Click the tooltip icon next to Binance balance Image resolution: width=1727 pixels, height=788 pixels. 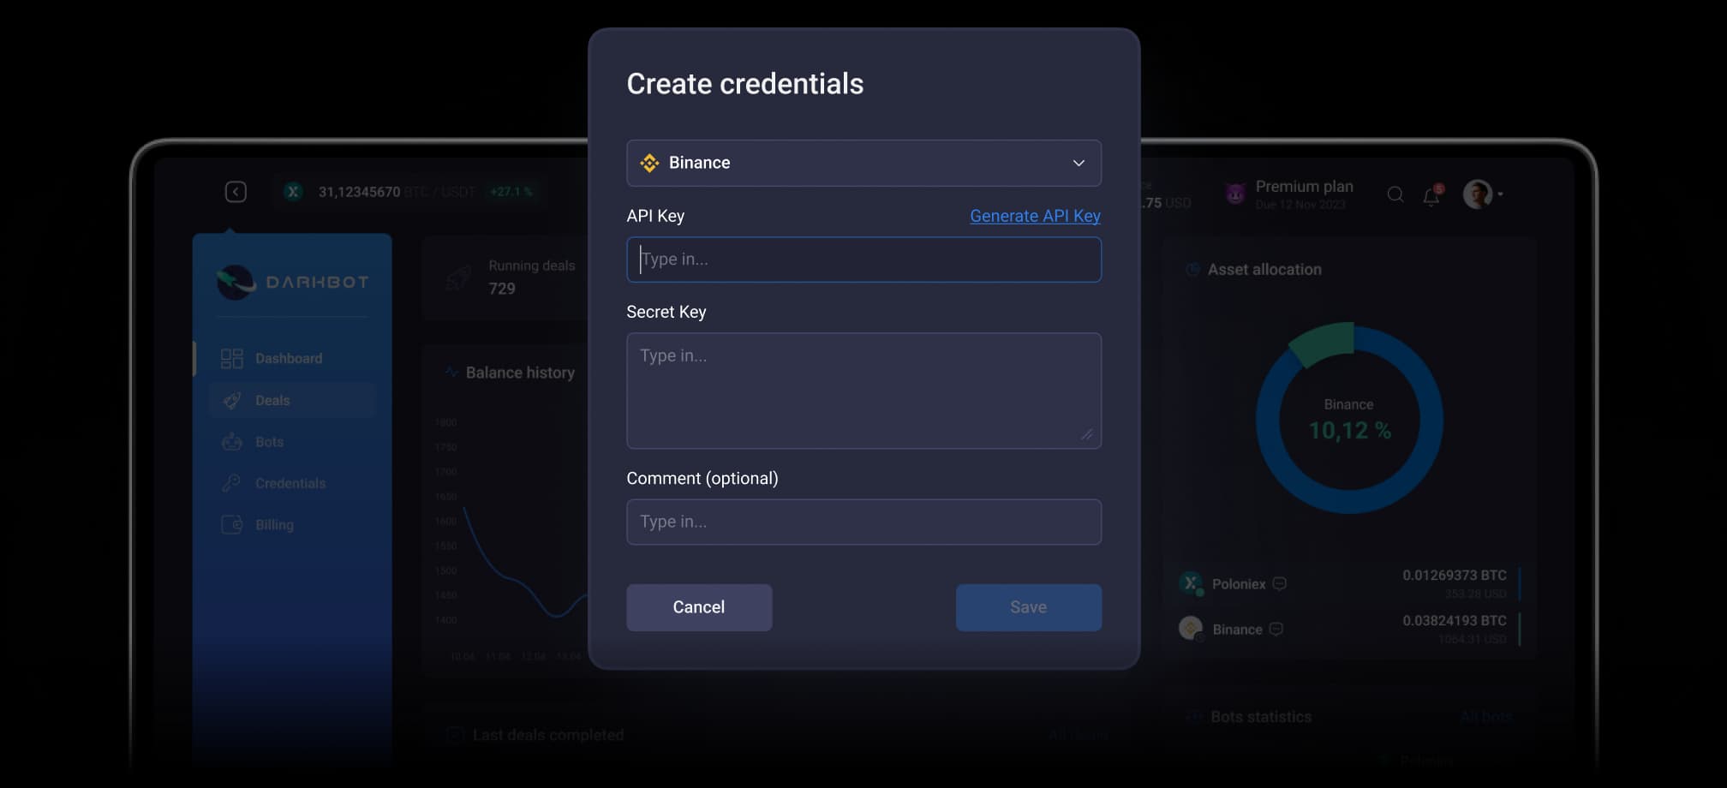[1276, 629]
